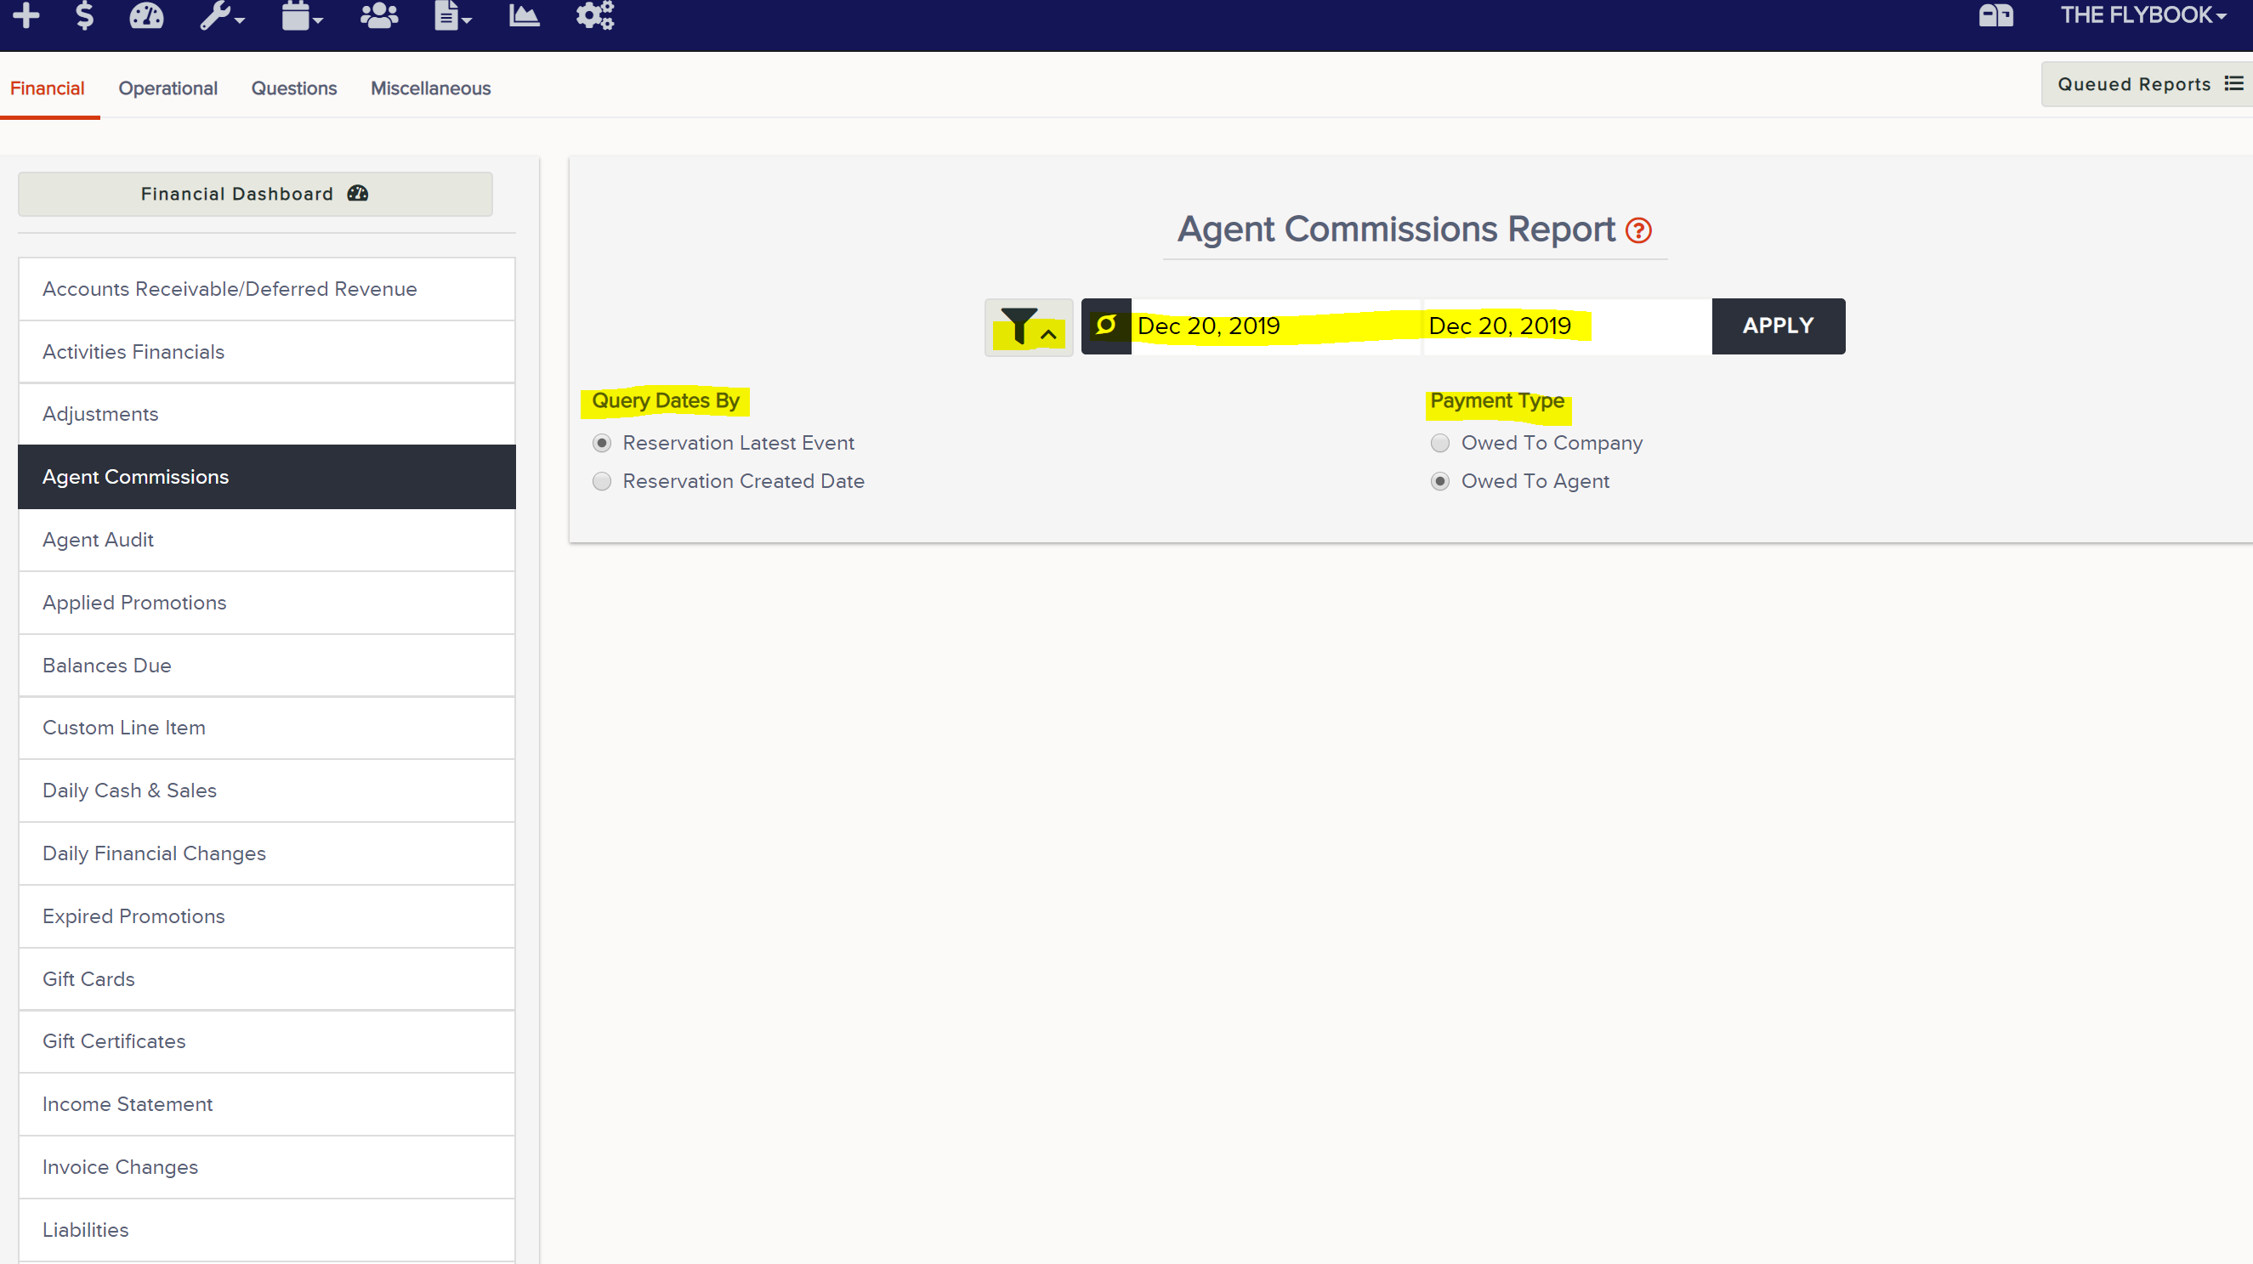
Task: Click the end date field
Action: coord(1567,326)
